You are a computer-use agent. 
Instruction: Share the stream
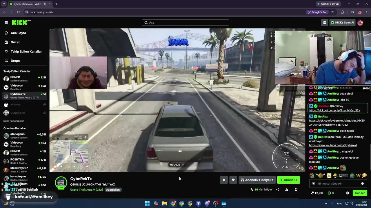click(x=277, y=190)
